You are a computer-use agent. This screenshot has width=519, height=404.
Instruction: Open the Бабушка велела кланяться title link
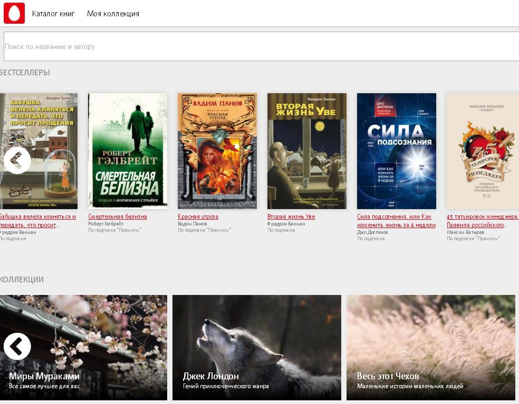point(38,216)
